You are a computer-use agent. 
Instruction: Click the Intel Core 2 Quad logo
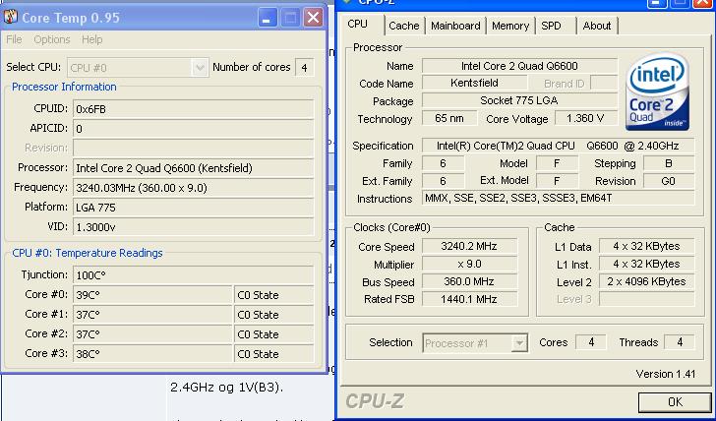[x=658, y=91]
